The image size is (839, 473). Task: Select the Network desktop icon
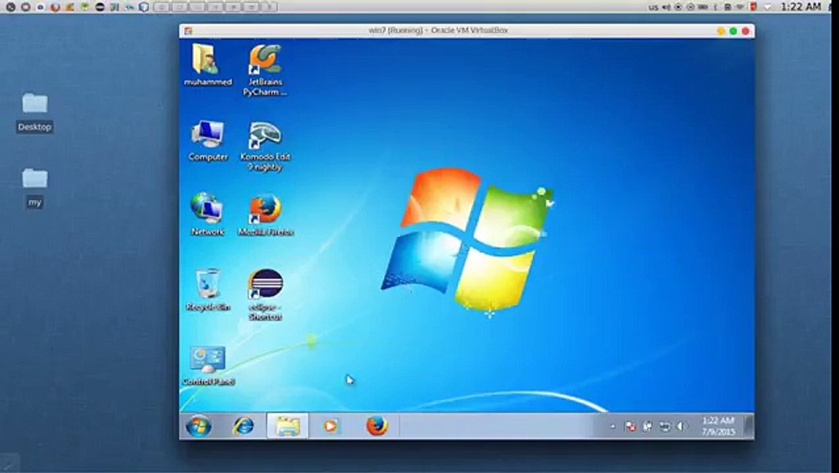(x=208, y=214)
